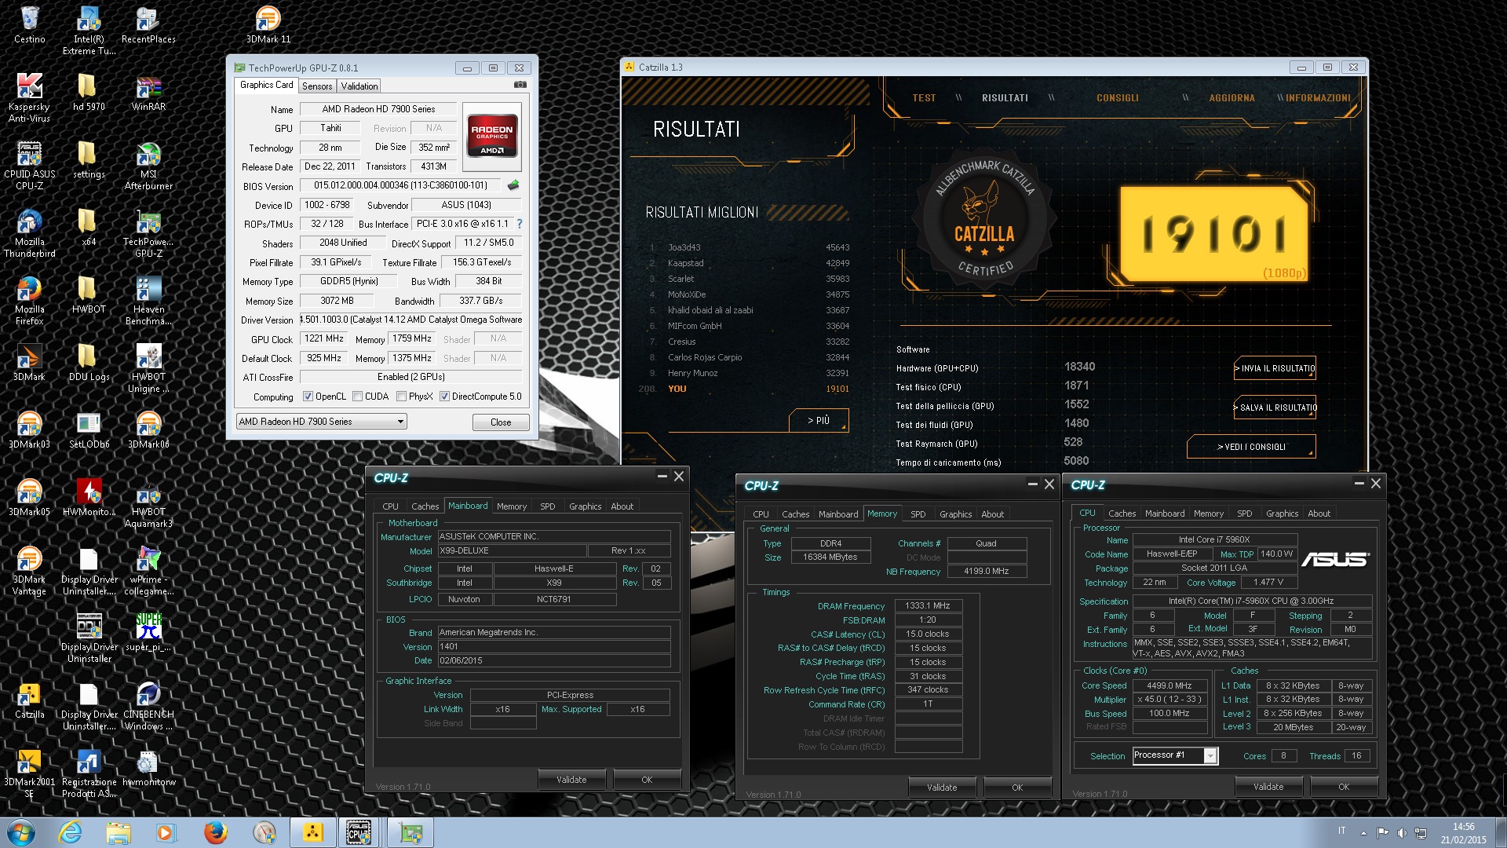Click SALVA IL RISULTATO button
This screenshot has height=848, width=1507.
pos(1275,408)
